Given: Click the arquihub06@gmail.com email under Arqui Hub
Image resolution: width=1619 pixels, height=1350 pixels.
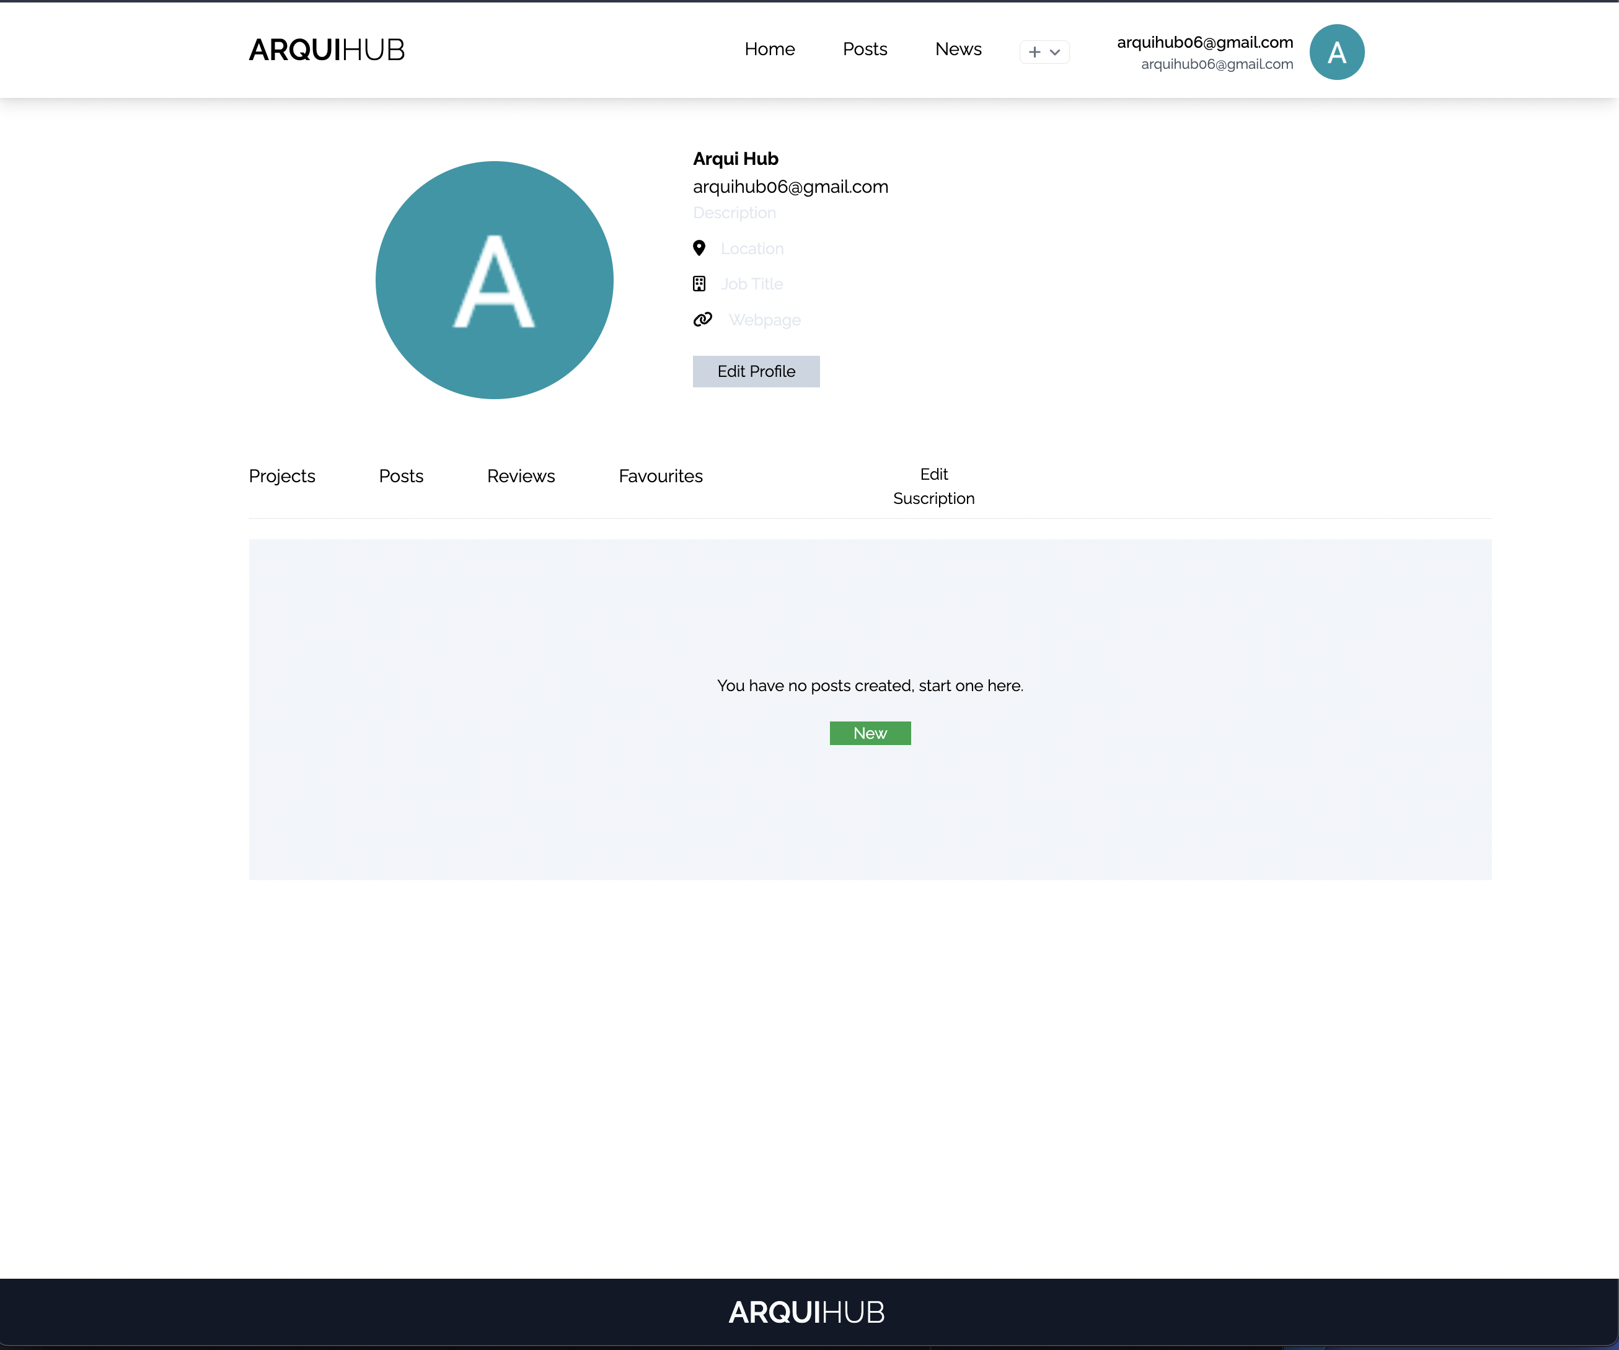Looking at the screenshot, I should point(790,187).
